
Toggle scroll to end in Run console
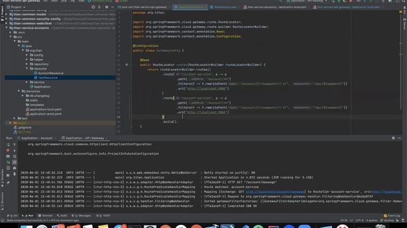[15, 162]
